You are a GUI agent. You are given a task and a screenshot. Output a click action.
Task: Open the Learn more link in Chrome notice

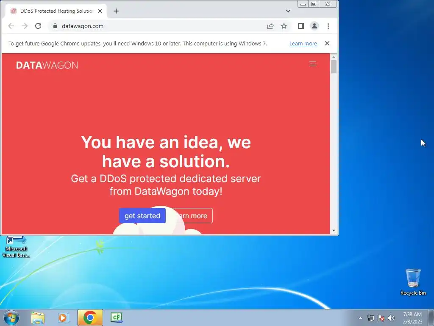[303, 44]
